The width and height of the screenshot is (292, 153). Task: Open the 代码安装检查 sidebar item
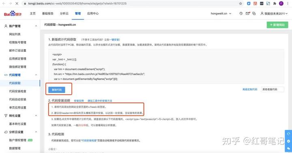pos(18,91)
